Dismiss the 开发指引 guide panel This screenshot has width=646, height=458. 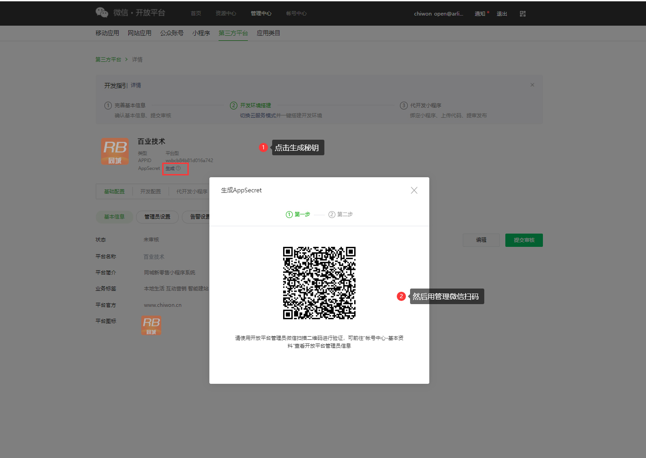(532, 85)
